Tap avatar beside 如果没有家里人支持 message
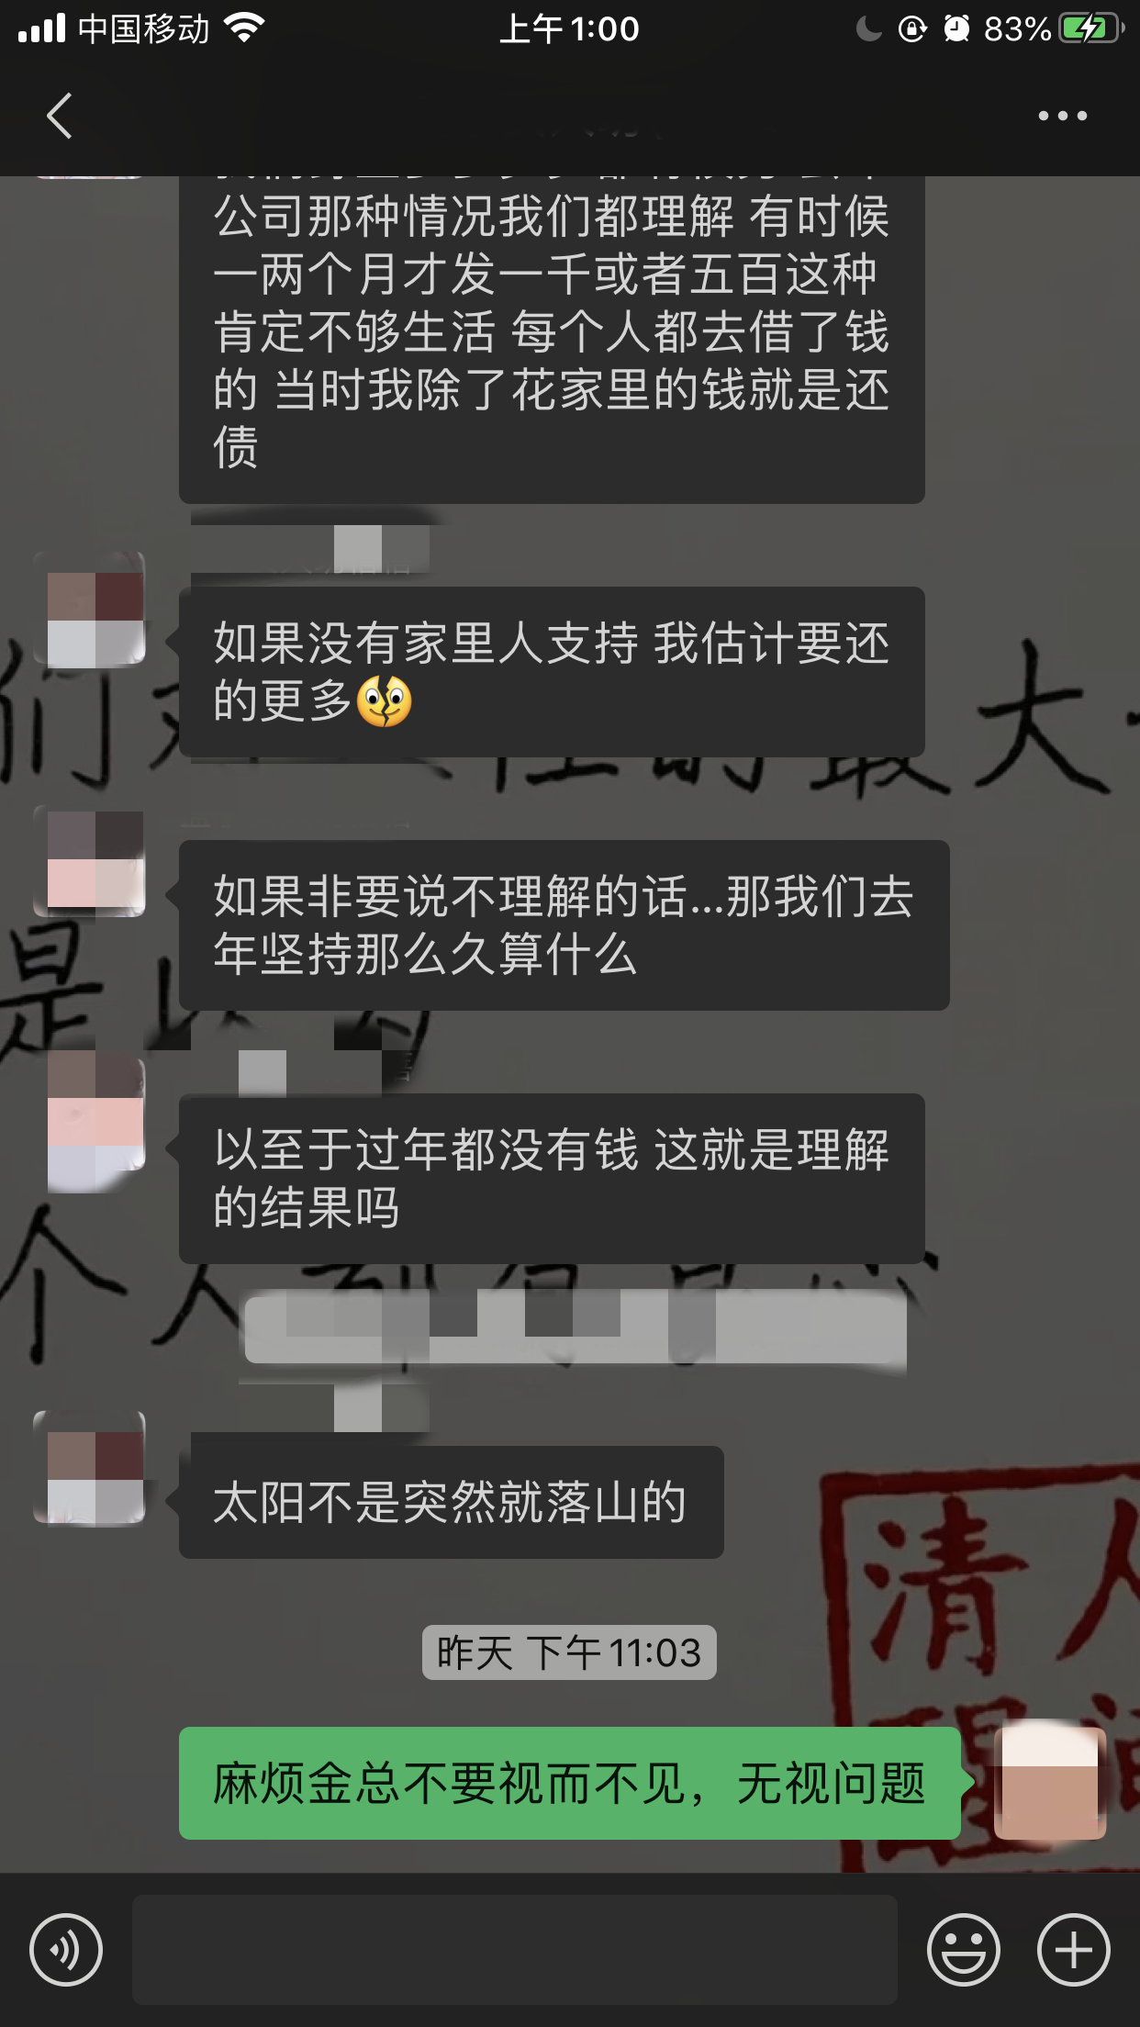Screen dimensions: 1140x2027 tap(90, 610)
